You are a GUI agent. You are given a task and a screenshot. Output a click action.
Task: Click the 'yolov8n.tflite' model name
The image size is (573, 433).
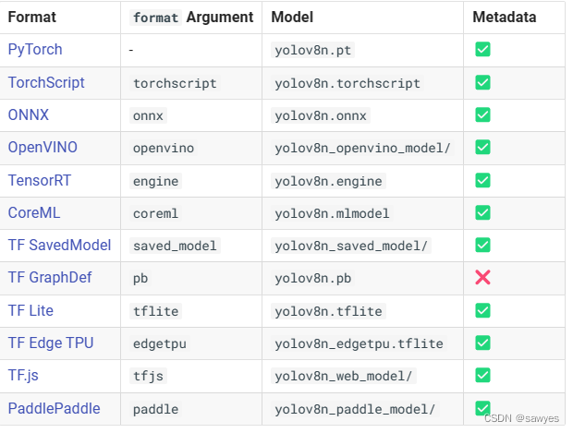coord(328,311)
